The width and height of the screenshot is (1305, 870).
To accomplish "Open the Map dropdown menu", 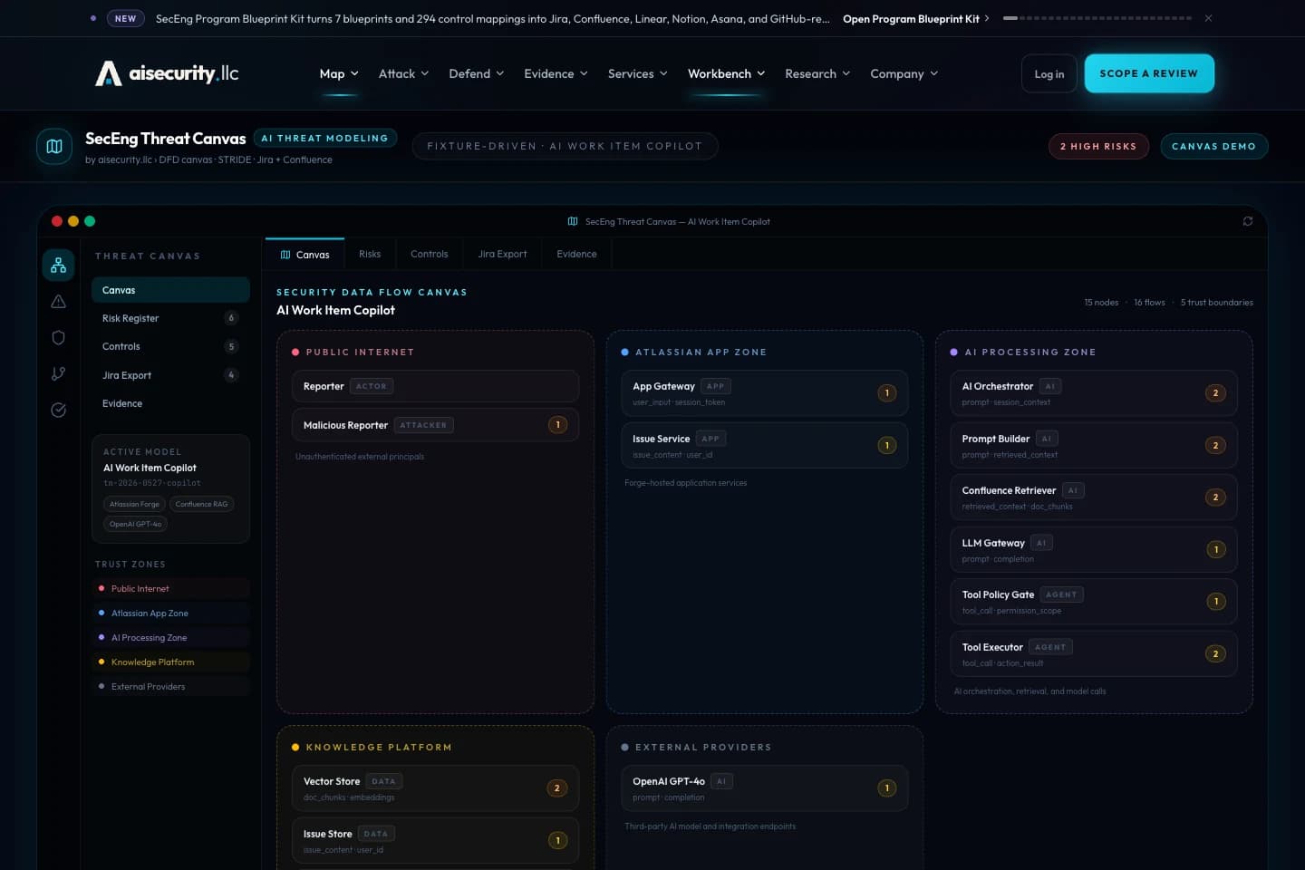I will point(339,73).
